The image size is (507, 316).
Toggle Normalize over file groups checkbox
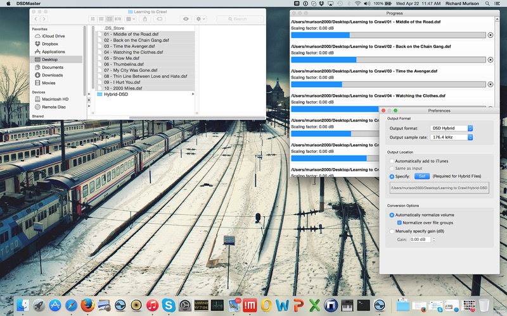(399, 223)
